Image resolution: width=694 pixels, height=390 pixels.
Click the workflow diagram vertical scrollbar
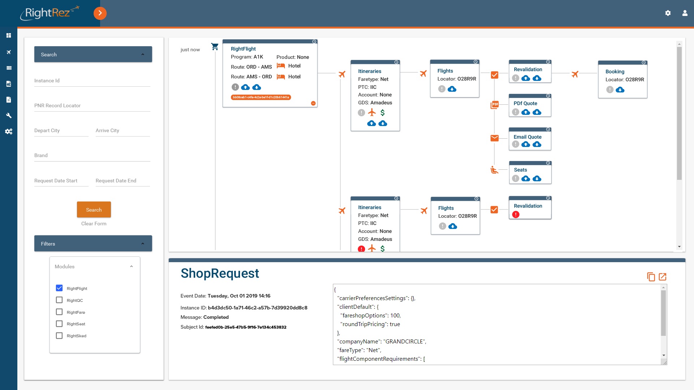pos(680,113)
